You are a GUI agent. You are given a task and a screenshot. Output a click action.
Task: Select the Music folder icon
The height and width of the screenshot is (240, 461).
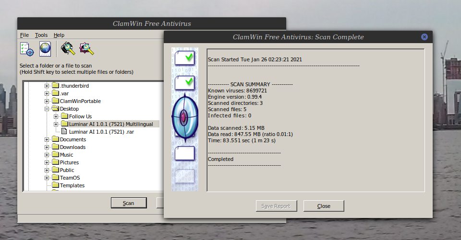56,154
